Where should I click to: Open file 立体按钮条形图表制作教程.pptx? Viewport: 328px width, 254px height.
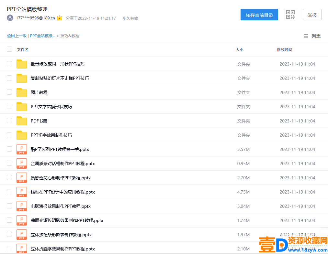coord(61,235)
